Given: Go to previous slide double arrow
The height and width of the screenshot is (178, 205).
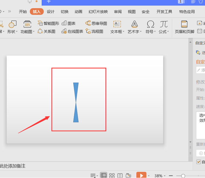Looking at the screenshot, I should [190, 147].
